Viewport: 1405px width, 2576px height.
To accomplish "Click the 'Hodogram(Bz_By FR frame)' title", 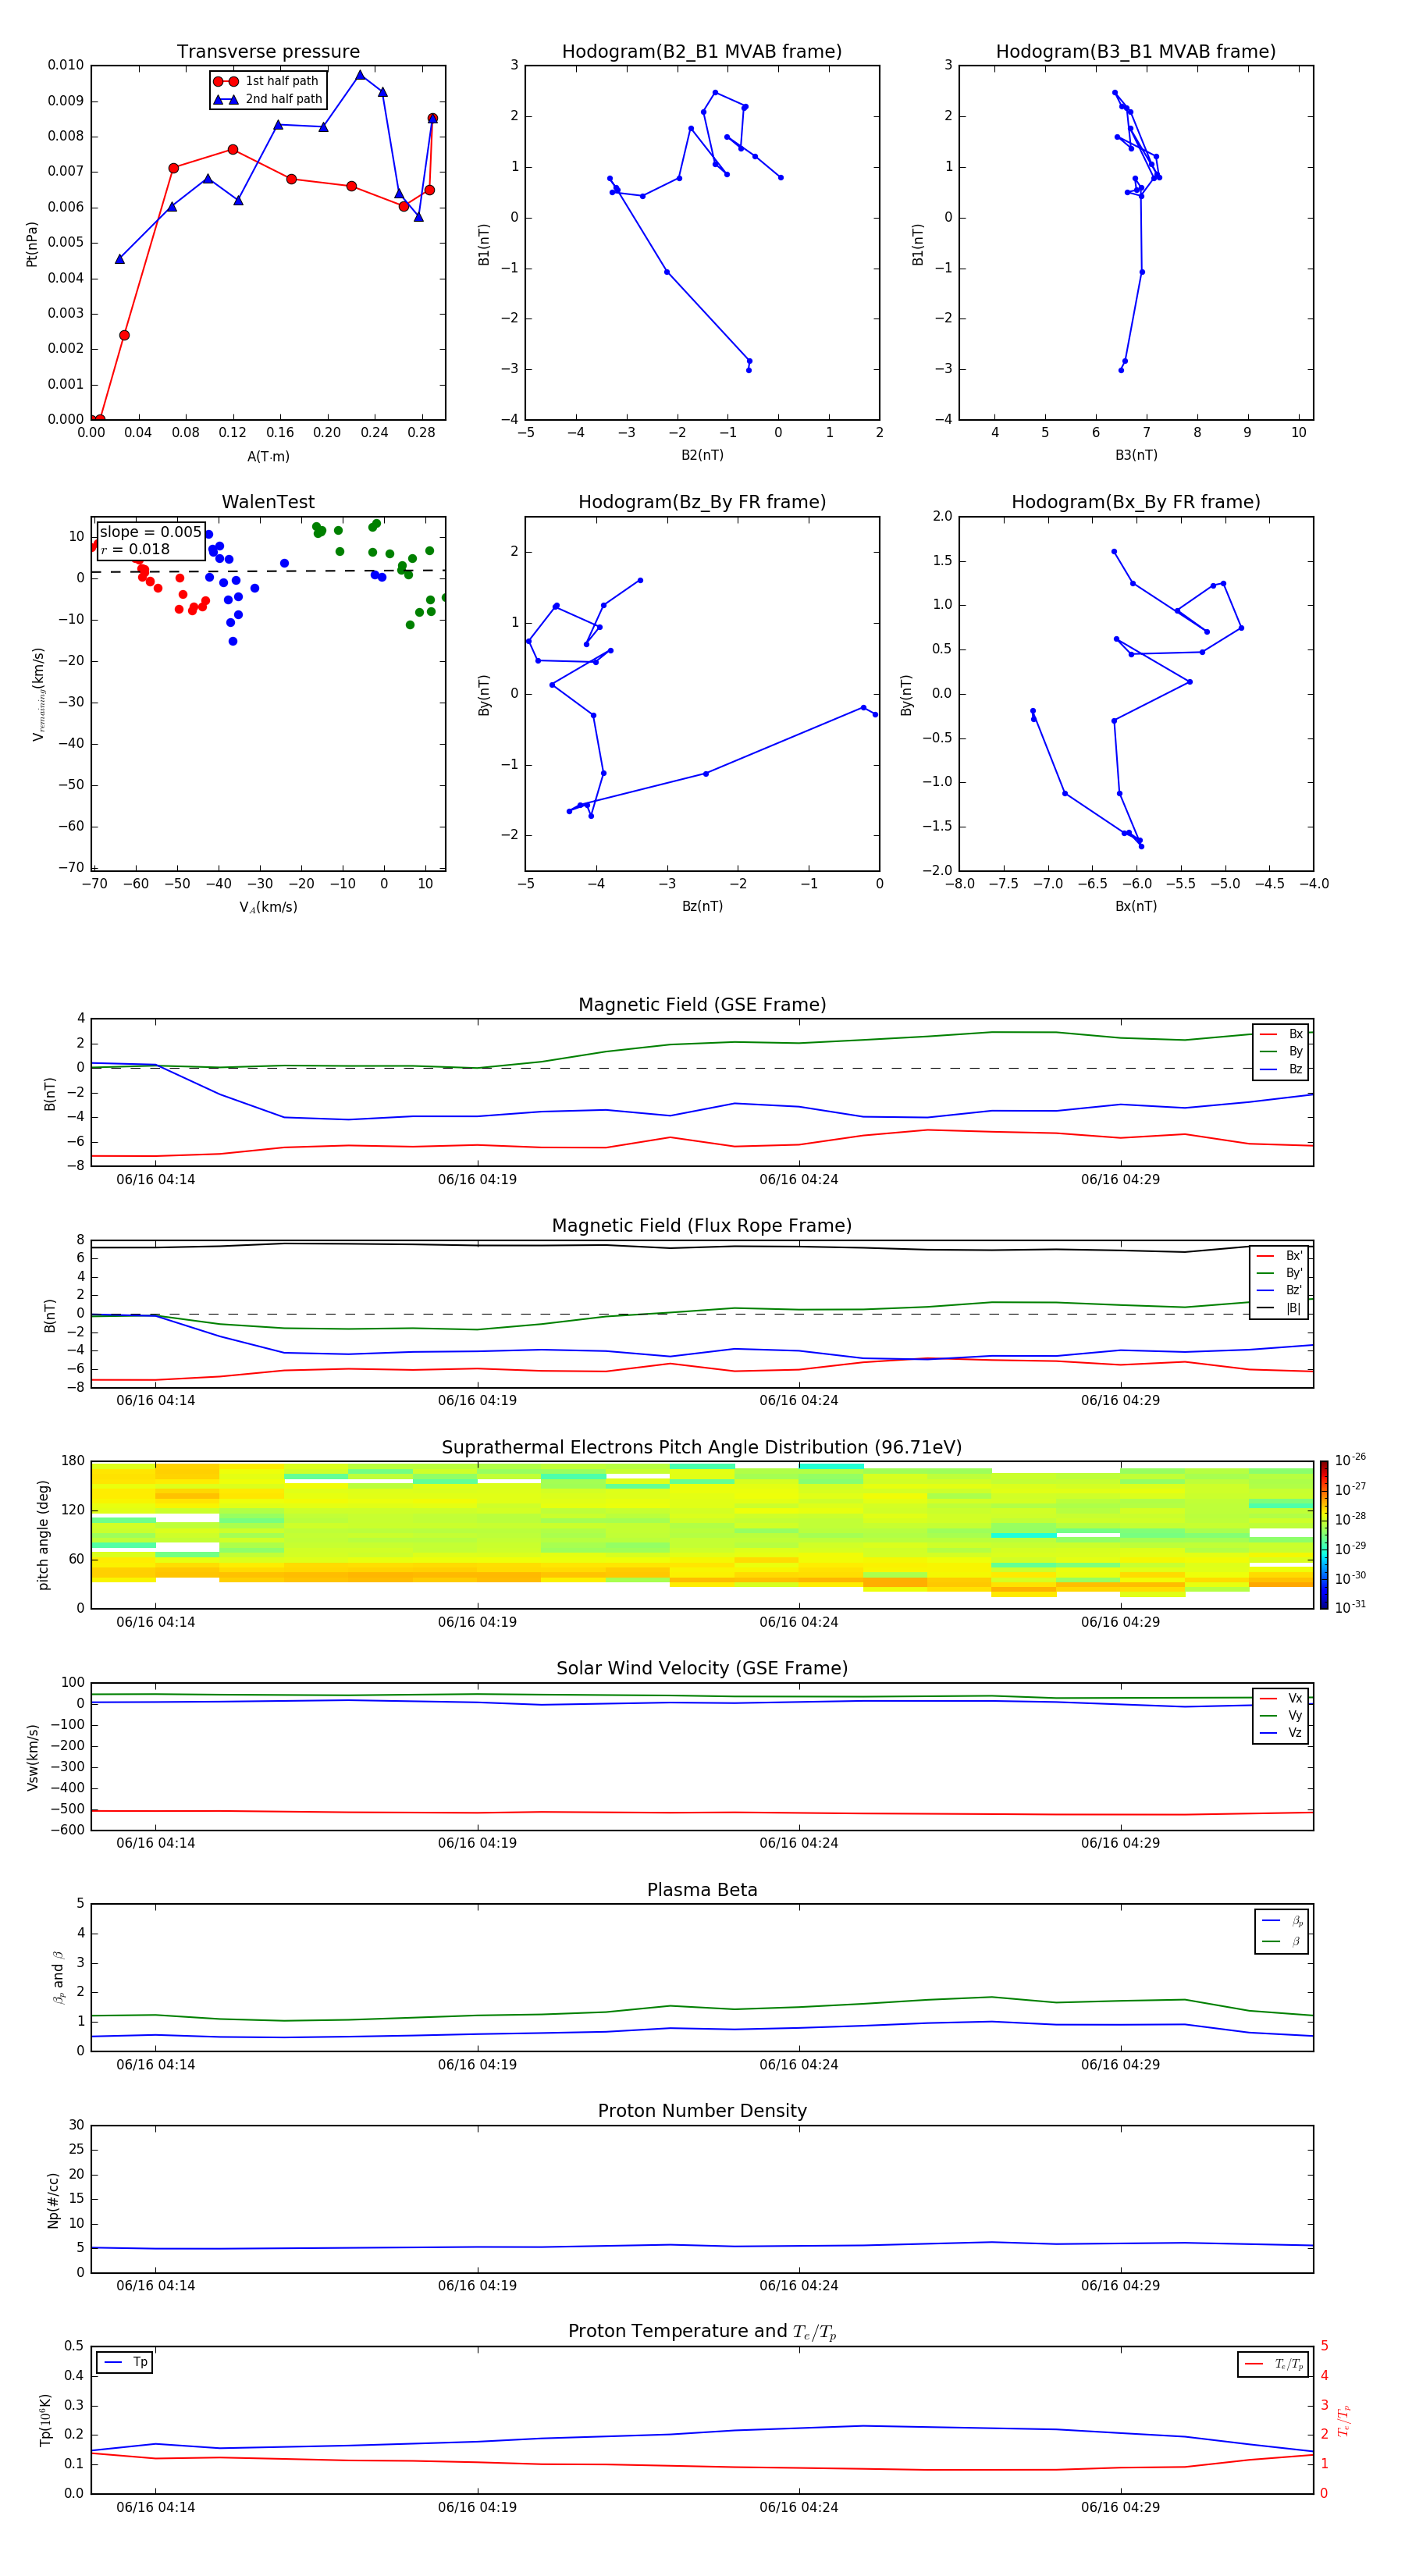I will click(x=702, y=502).
